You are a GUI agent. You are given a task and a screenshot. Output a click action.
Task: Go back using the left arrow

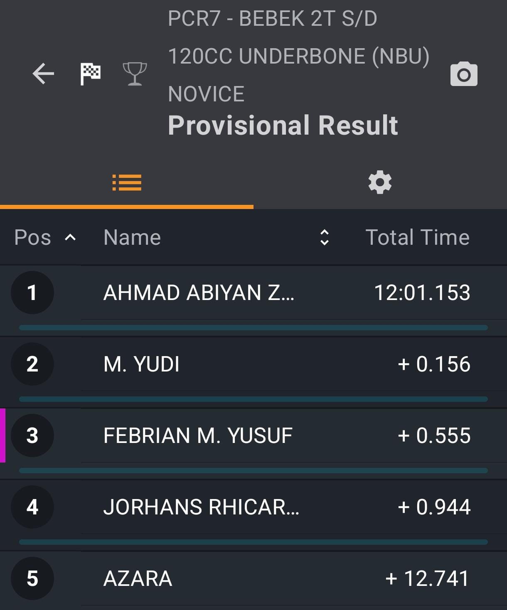tap(43, 74)
